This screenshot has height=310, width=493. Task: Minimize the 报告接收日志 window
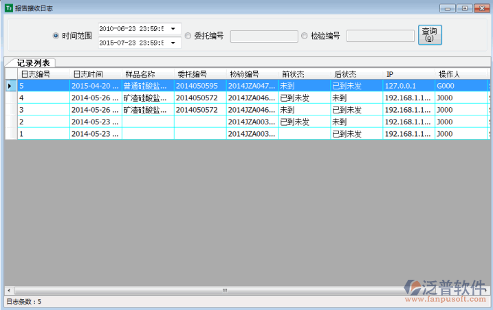(448, 8)
